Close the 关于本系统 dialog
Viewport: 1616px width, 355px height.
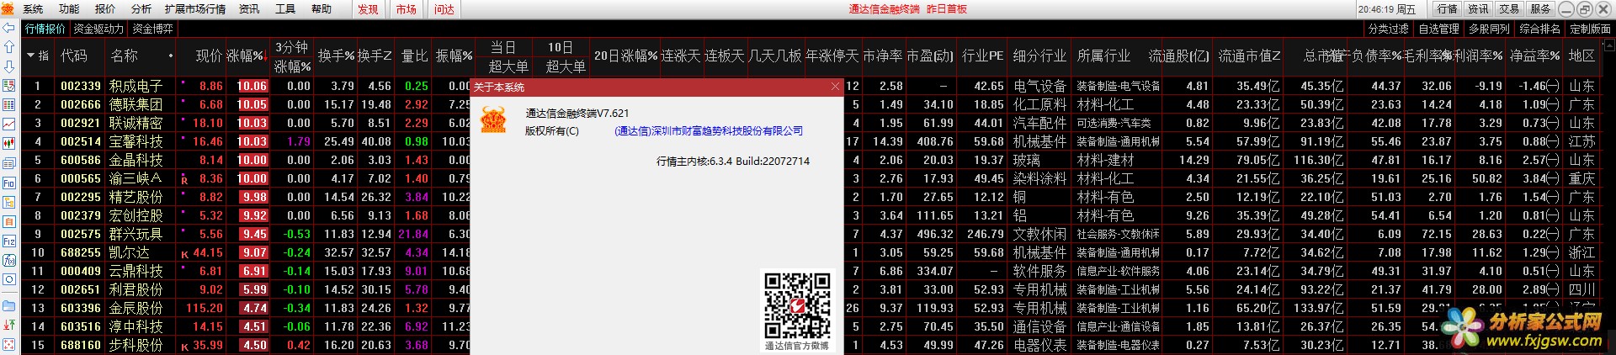tap(835, 87)
